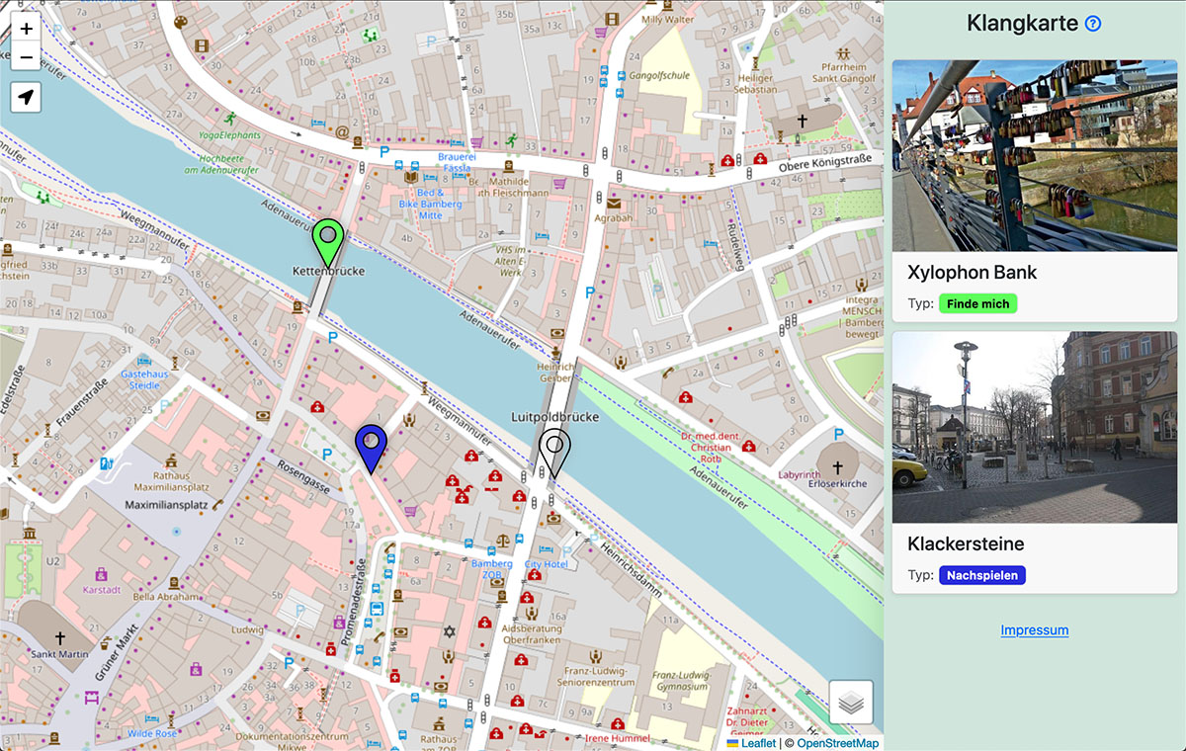Select the green Kettenbrücke marker
Viewport: 1186px width, 751px height.
point(326,240)
